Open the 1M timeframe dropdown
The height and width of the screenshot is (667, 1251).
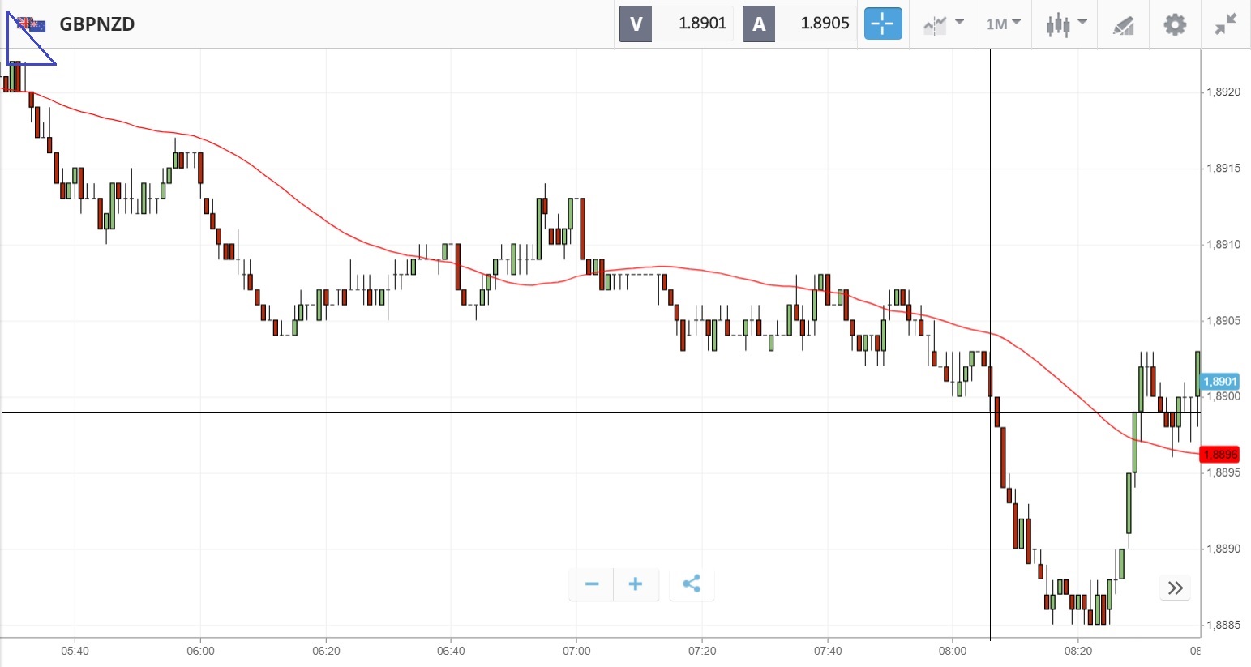coord(1003,24)
